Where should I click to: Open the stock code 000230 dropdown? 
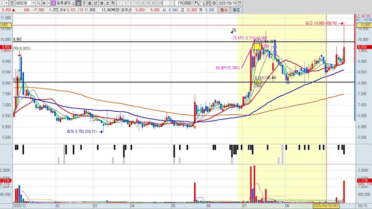(34, 3)
